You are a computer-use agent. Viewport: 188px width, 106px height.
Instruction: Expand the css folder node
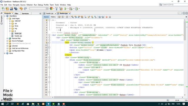click(10, 24)
